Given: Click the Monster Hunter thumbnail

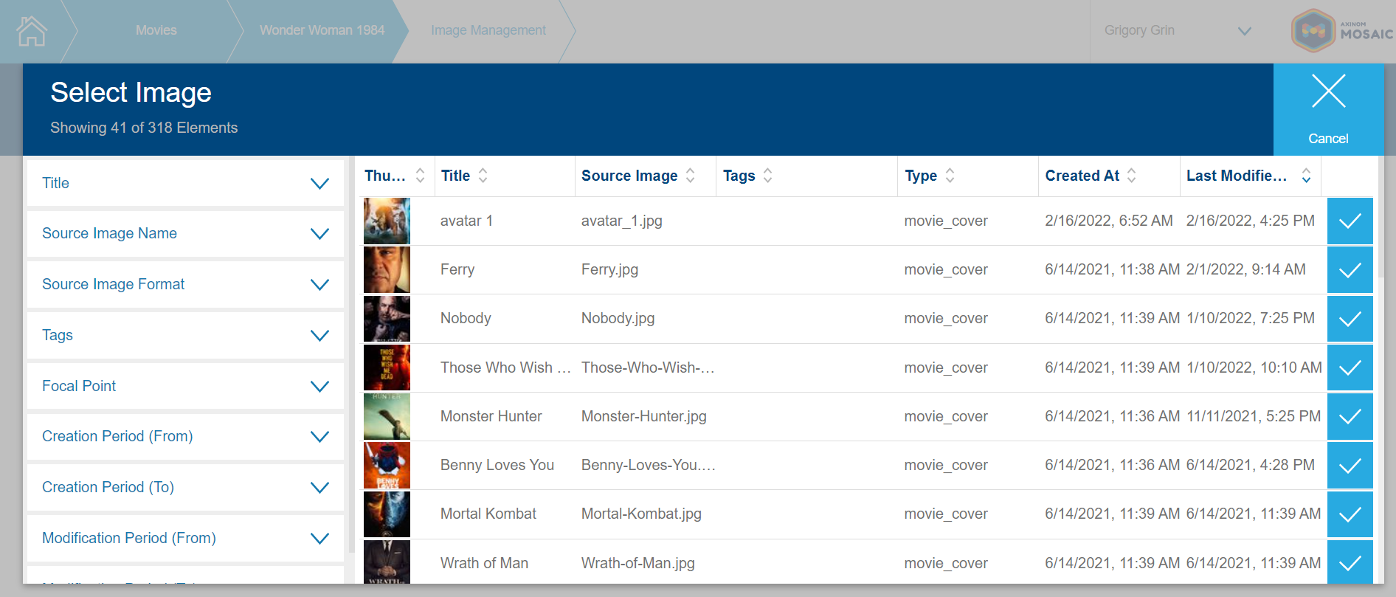Looking at the screenshot, I should tap(387, 417).
